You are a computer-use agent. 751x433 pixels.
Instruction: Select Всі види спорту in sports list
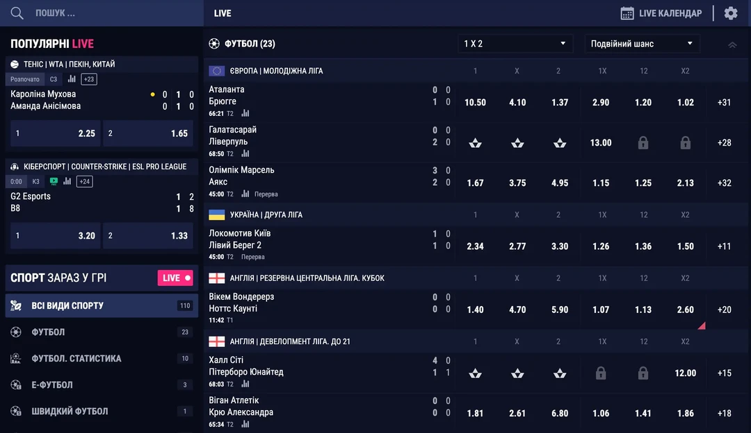pyautogui.click(x=102, y=305)
